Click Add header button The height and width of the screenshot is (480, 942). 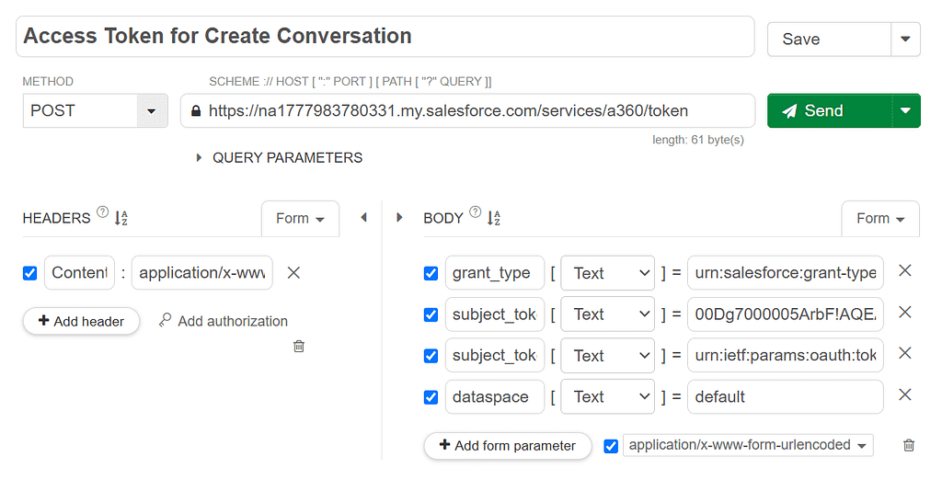pos(81,322)
